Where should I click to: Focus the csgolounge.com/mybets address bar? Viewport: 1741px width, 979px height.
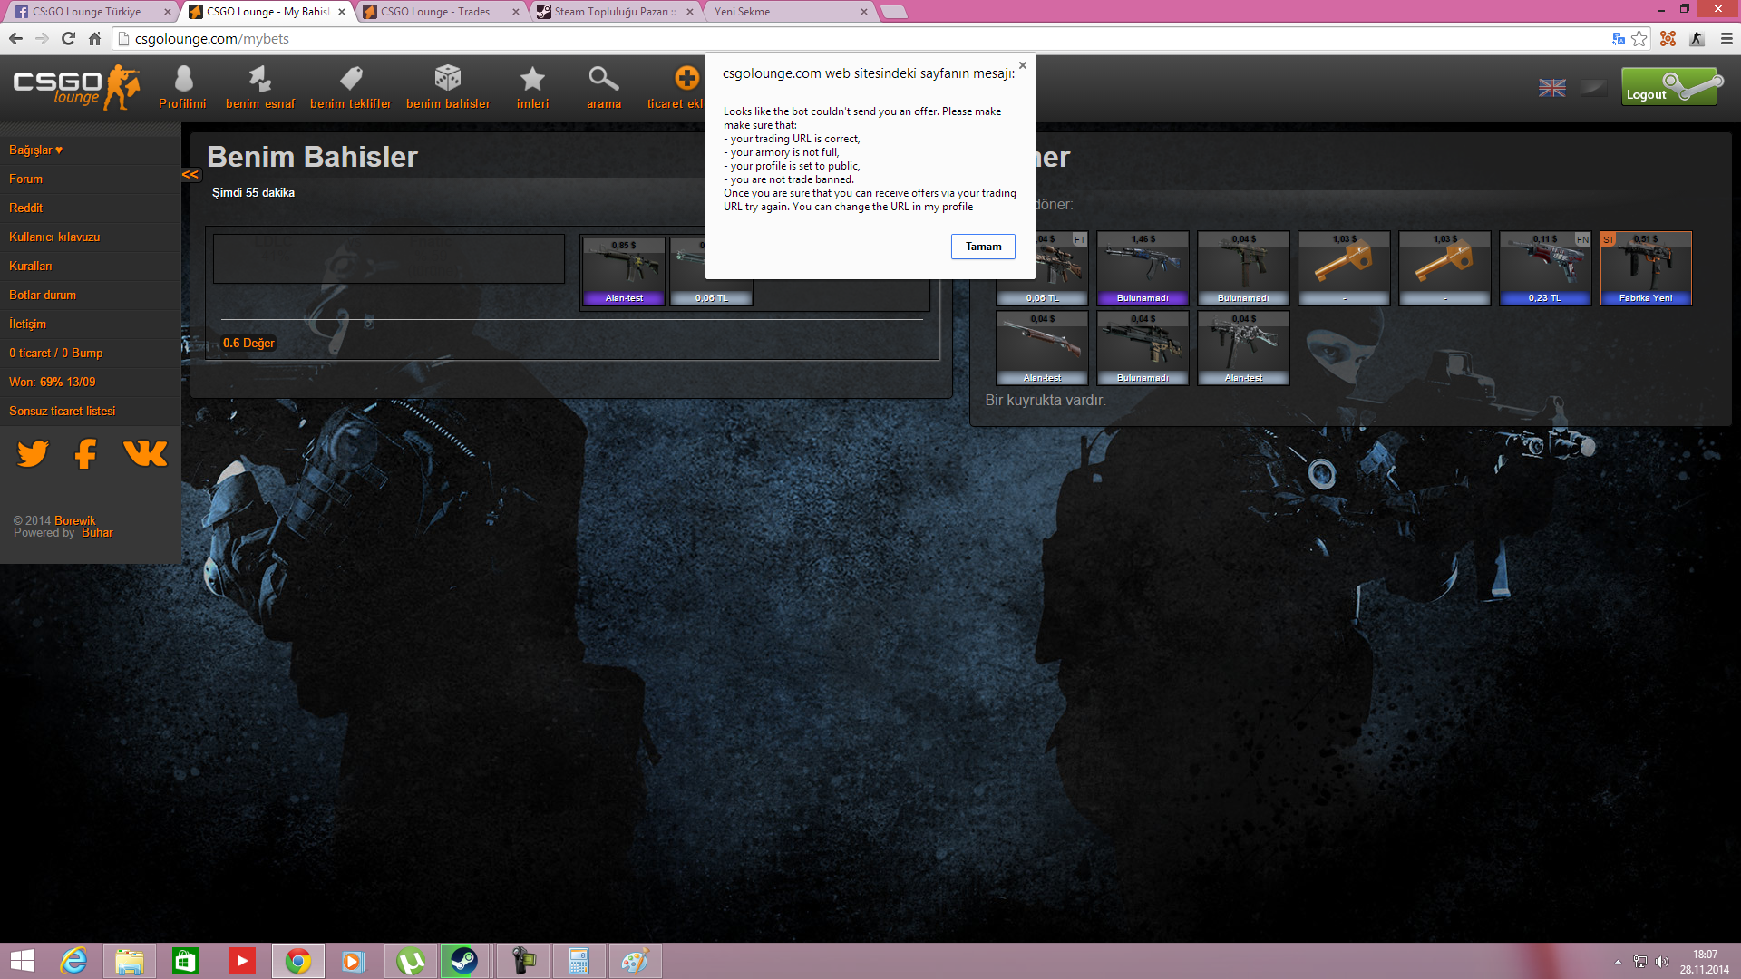861,38
